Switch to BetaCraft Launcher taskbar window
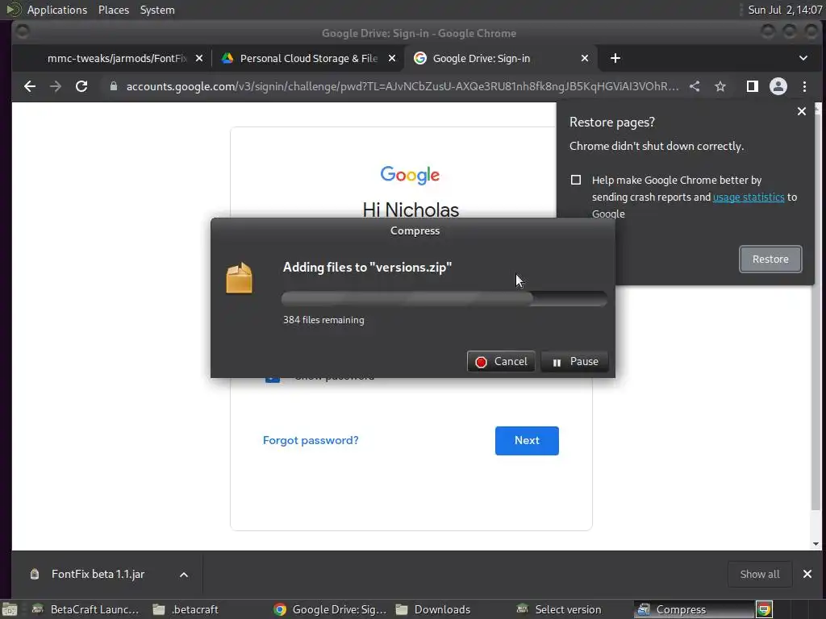The width and height of the screenshot is (826, 619). [86, 609]
